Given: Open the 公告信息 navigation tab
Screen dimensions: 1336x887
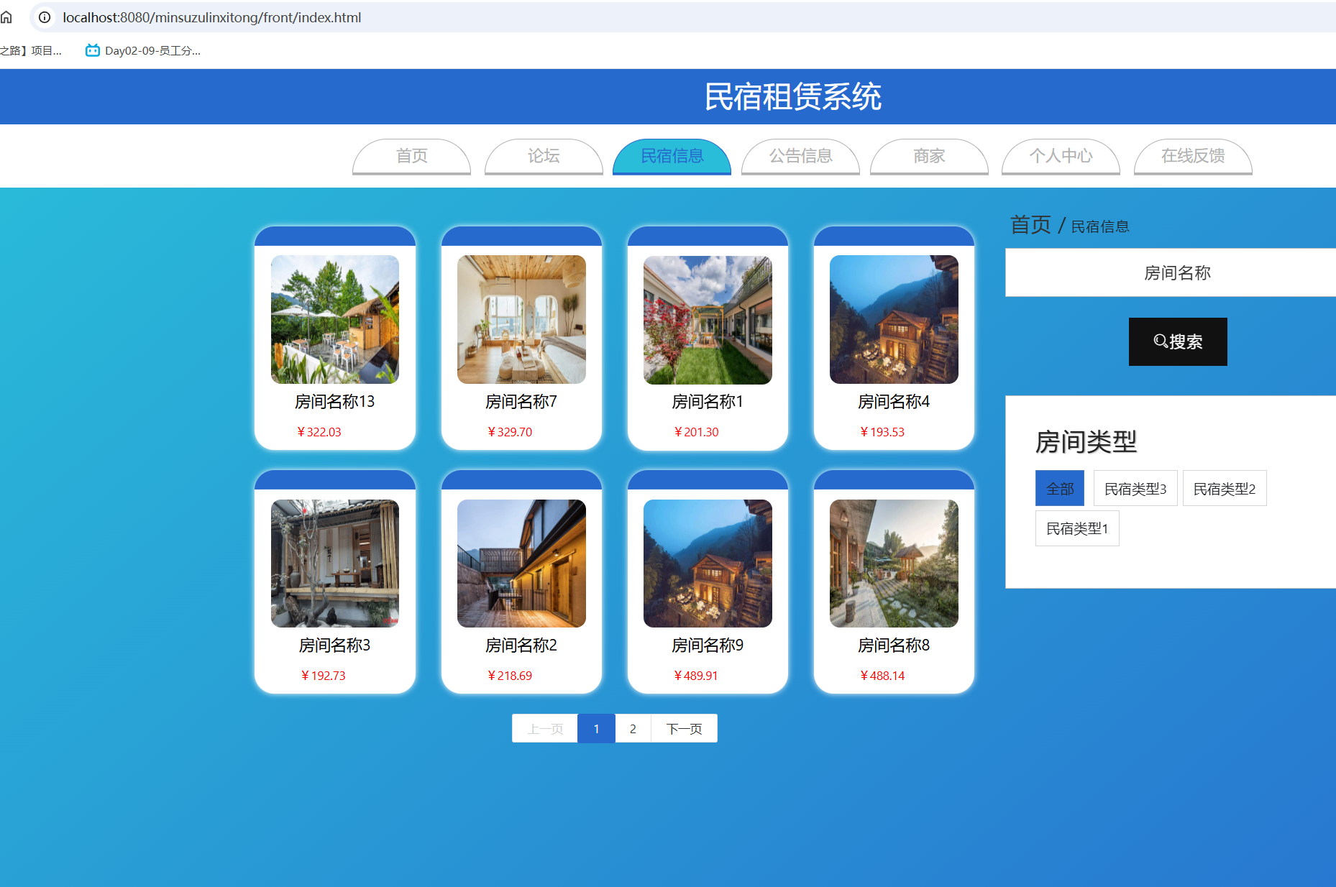Looking at the screenshot, I should tap(800, 156).
